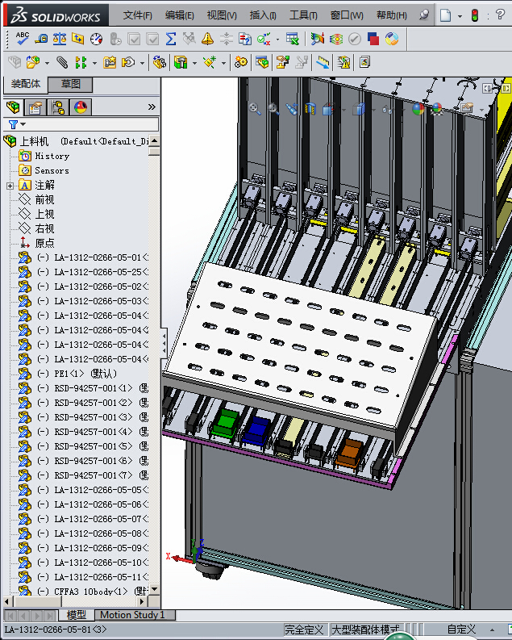The image size is (512, 640).
Task: Open the Design Table icon
Action: pos(292,39)
